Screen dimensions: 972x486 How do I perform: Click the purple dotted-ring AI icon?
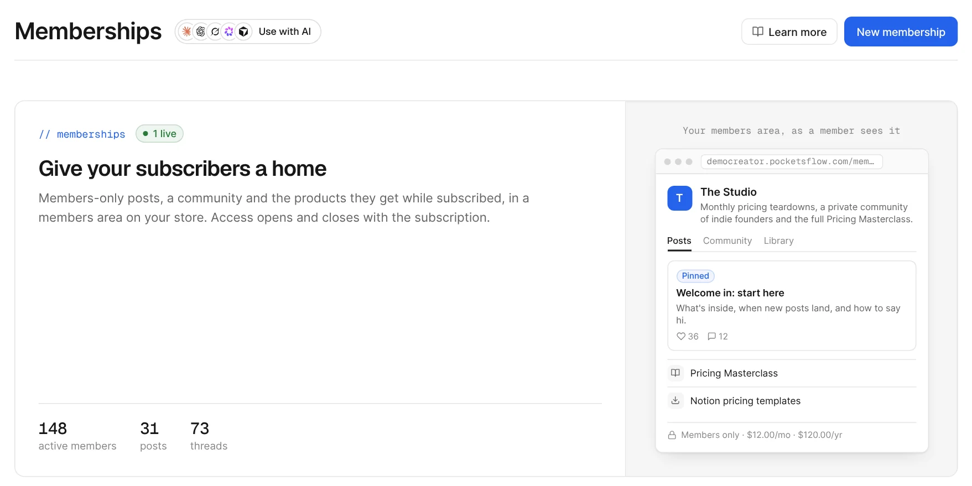[x=229, y=32]
